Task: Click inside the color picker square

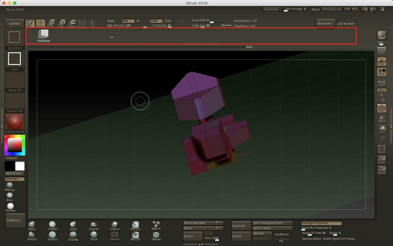Action: (x=15, y=145)
